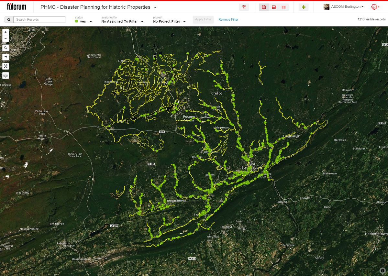Switch to map view

[x=264, y=7]
